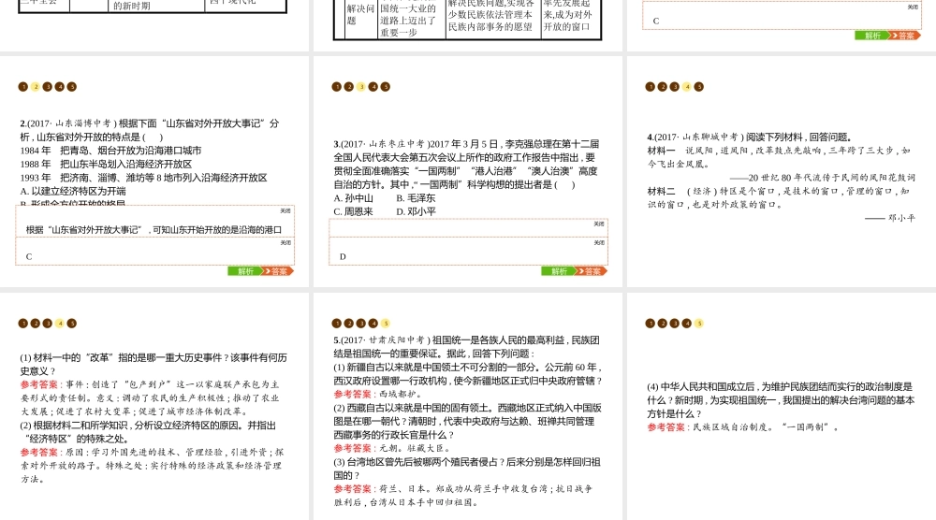Click circle 3 on the question 2 slide
936x520 pixels.
(x=48, y=87)
